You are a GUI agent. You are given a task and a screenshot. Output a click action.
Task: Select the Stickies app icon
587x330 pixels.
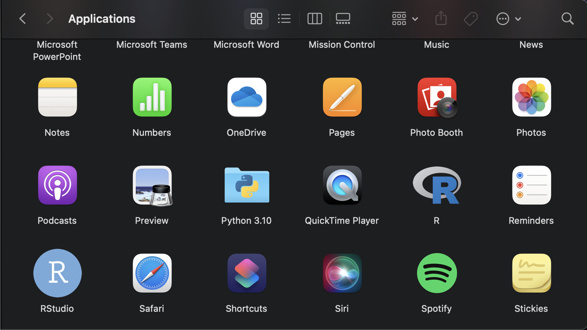point(532,273)
